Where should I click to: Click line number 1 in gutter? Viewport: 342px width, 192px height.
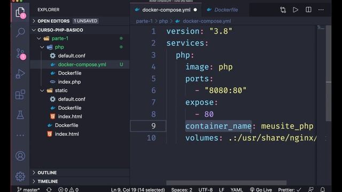click(153, 31)
